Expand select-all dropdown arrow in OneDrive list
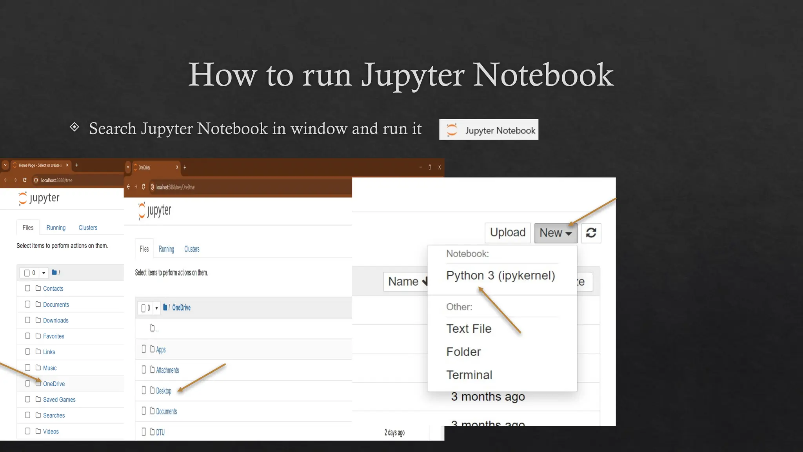 coord(156,308)
